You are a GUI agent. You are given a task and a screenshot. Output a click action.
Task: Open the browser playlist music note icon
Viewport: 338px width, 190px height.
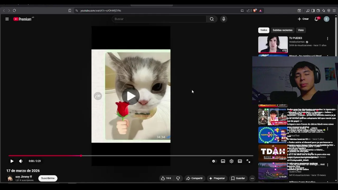308,11
